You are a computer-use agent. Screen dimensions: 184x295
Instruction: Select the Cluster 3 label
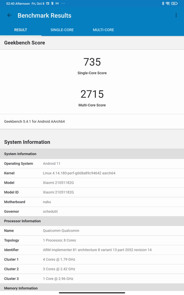(x=11, y=279)
